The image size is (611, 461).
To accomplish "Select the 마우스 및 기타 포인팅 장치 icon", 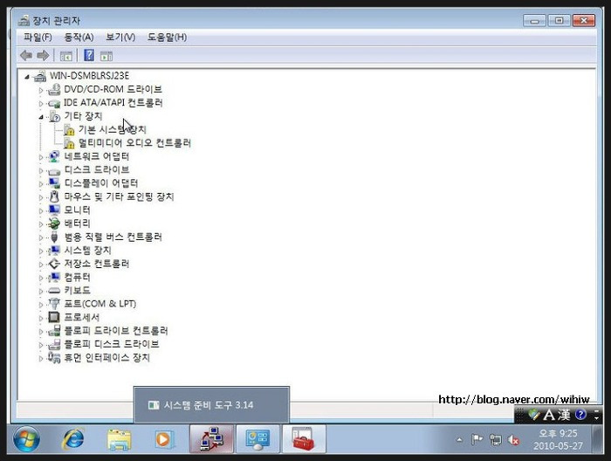I will (54, 196).
